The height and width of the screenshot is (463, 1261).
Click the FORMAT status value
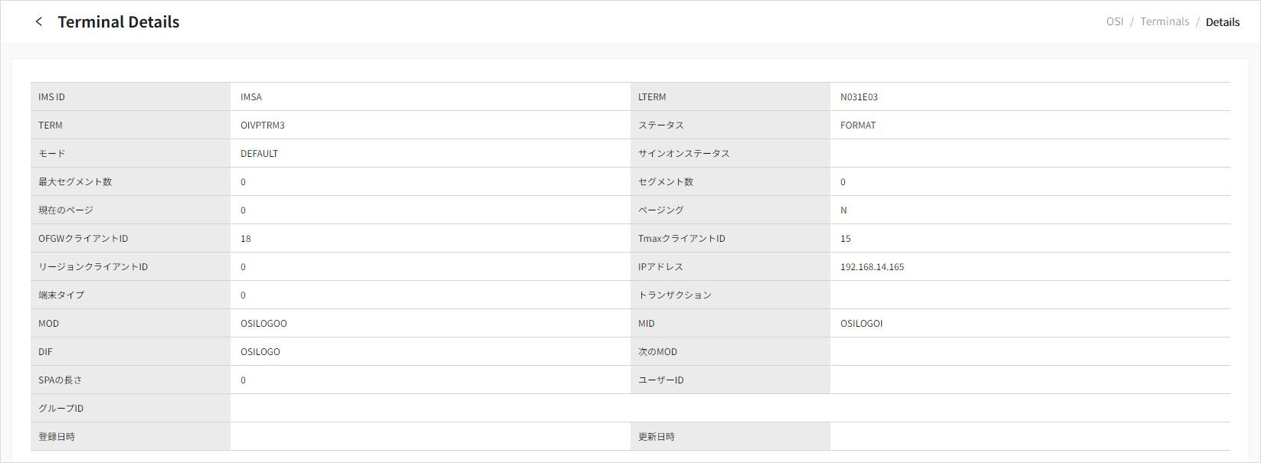[x=858, y=126]
